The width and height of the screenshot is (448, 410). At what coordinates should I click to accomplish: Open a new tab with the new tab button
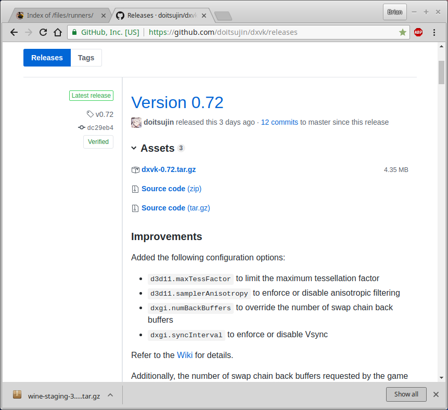click(x=223, y=16)
